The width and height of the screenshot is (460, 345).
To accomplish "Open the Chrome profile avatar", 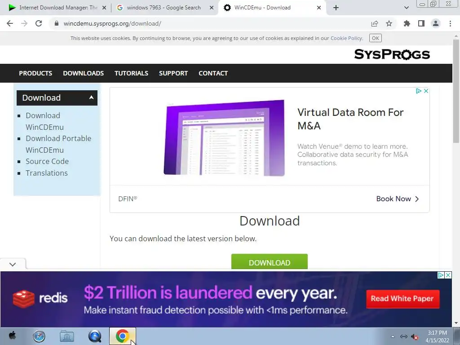I will coord(436,23).
